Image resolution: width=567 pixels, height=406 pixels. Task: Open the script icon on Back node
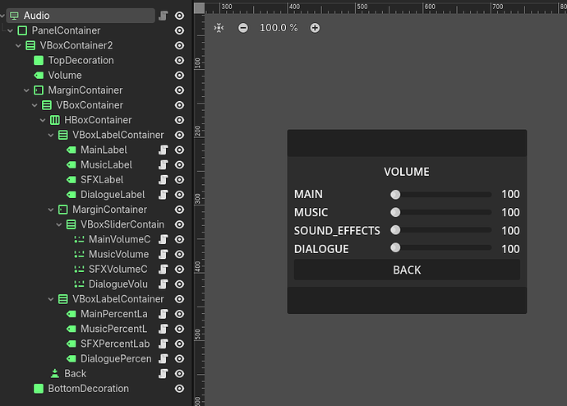pyautogui.click(x=164, y=374)
